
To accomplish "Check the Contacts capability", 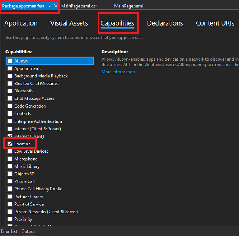I will click(x=10, y=114).
